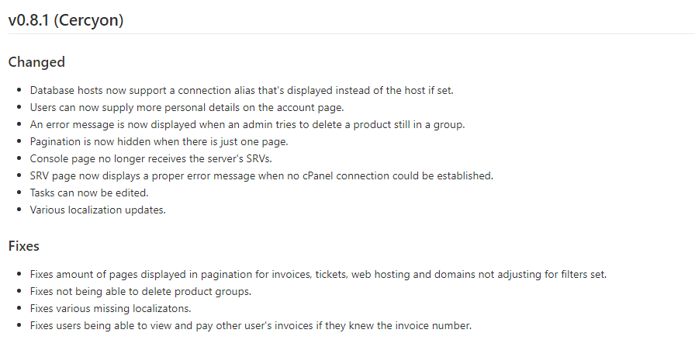
Task: Click the v0.8.1 (Cercyon) heading
Action: [x=66, y=21]
